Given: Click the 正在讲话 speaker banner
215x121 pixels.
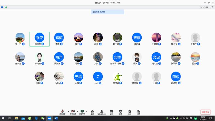Looking at the screenshot, I should click(x=107, y=12).
